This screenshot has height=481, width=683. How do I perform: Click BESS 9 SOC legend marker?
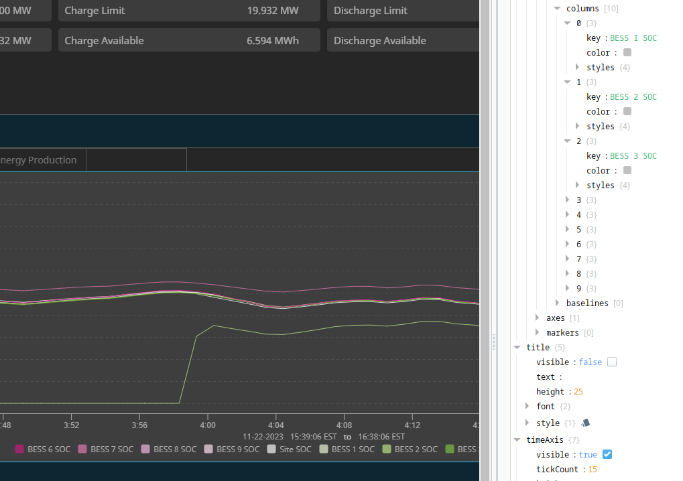pos(208,449)
